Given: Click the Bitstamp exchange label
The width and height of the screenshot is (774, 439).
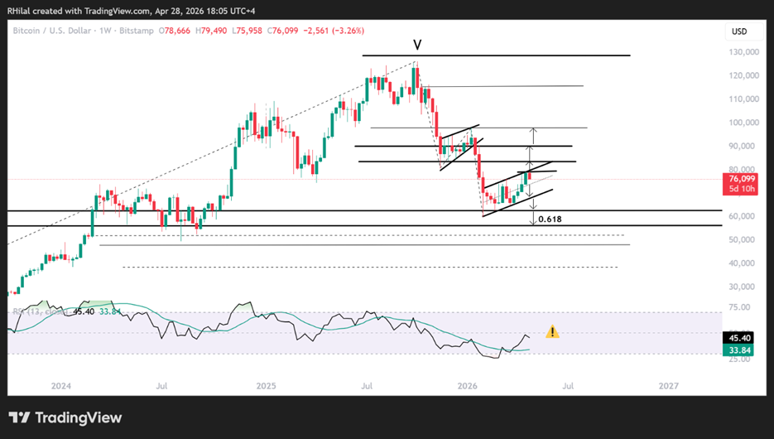Looking at the screenshot, I should tap(137, 31).
